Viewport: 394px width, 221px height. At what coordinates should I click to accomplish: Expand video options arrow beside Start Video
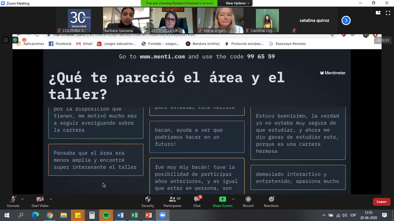click(51, 199)
